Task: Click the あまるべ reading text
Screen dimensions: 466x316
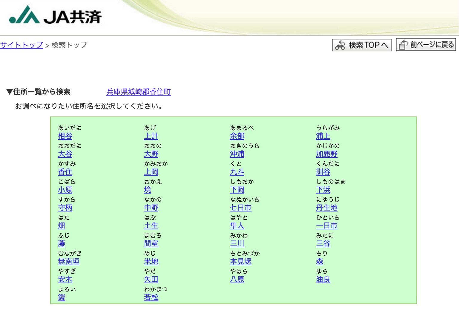Action: point(242,128)
